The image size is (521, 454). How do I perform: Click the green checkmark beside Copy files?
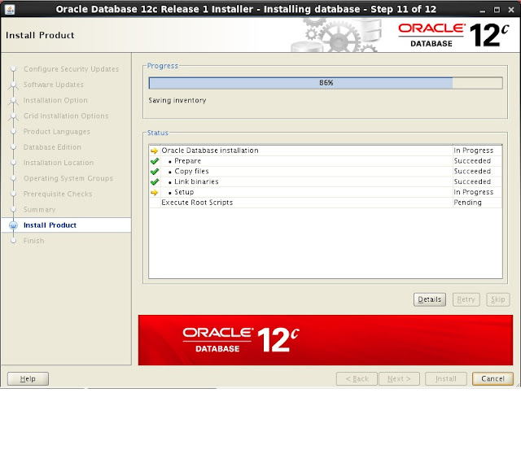(x=155, y=172)
